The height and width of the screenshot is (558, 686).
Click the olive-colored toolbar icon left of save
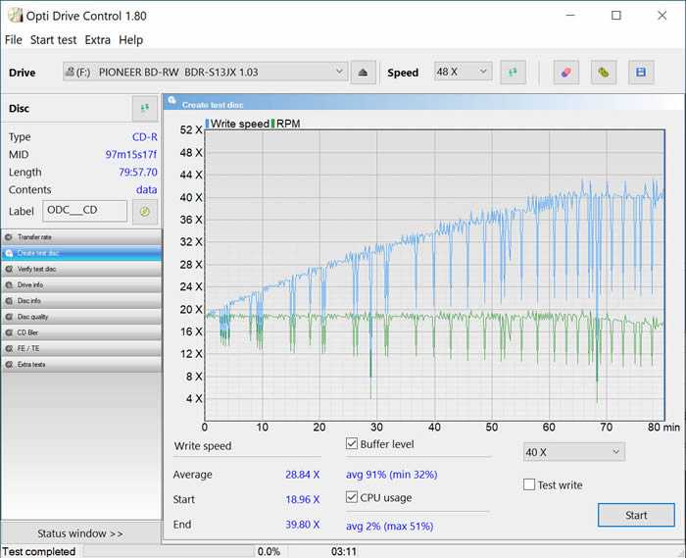click(x=605, y=72)
